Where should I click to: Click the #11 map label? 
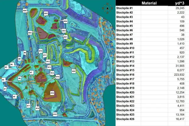[x=45, y=55]
